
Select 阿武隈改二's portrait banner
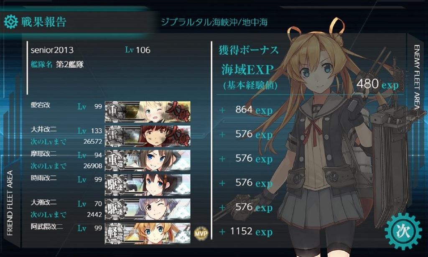tap(148, 234)
